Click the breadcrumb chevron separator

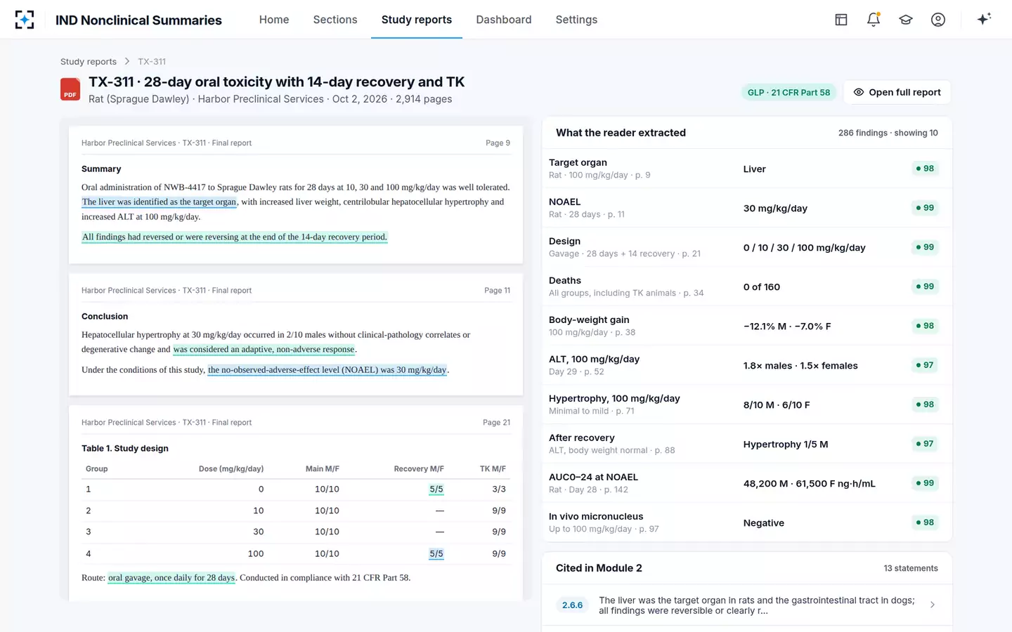coord(127,62)
